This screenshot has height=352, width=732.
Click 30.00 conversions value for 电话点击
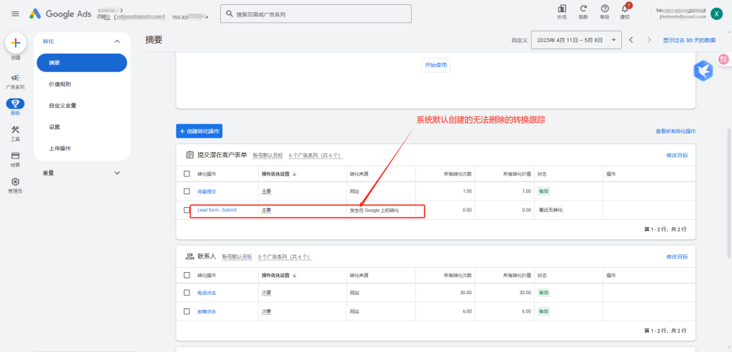click(466, 293)
